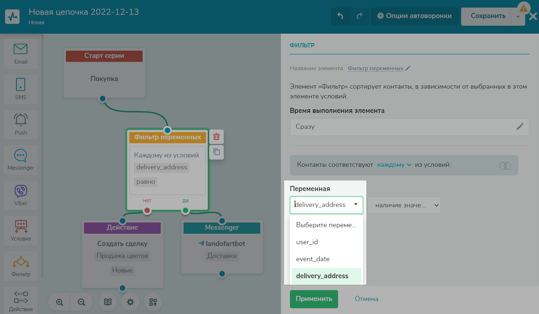The image size is (539, 314).
Task: Click the red 'нет' output connector
Action: pyautogui.click(x=147, y=210)
